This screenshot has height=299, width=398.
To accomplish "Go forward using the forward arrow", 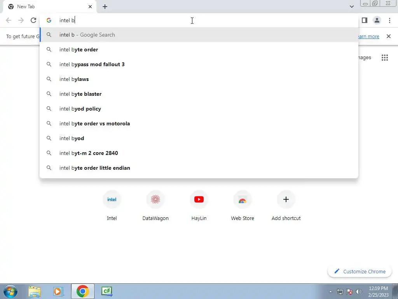I will click(21, 20).
